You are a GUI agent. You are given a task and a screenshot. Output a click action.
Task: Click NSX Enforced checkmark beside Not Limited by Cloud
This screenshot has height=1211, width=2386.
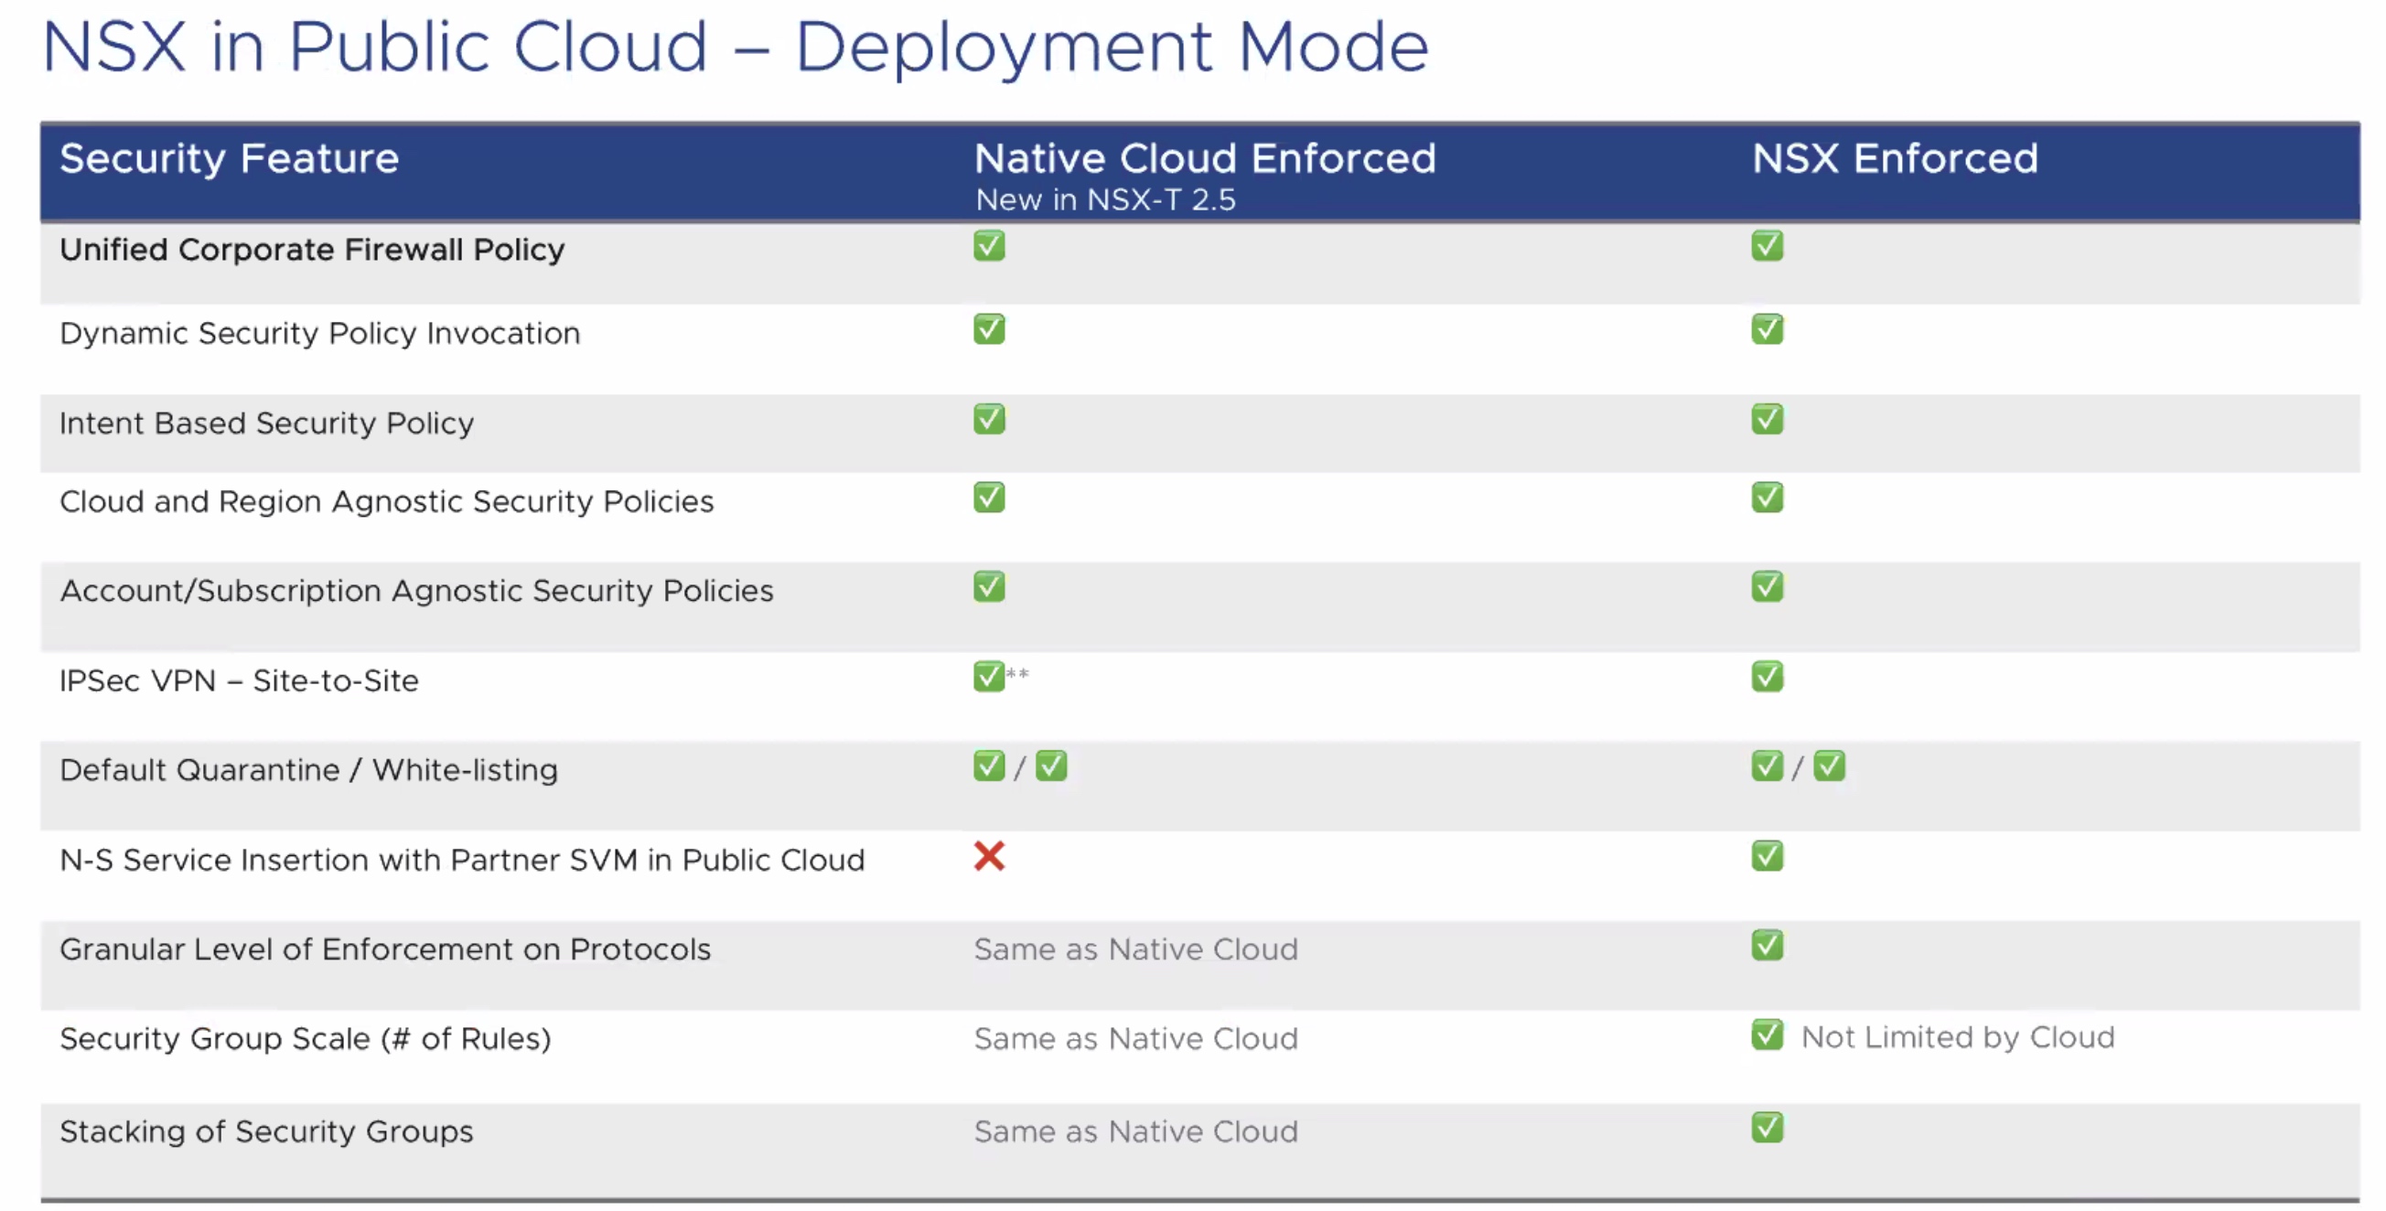pos(1767,1035)
